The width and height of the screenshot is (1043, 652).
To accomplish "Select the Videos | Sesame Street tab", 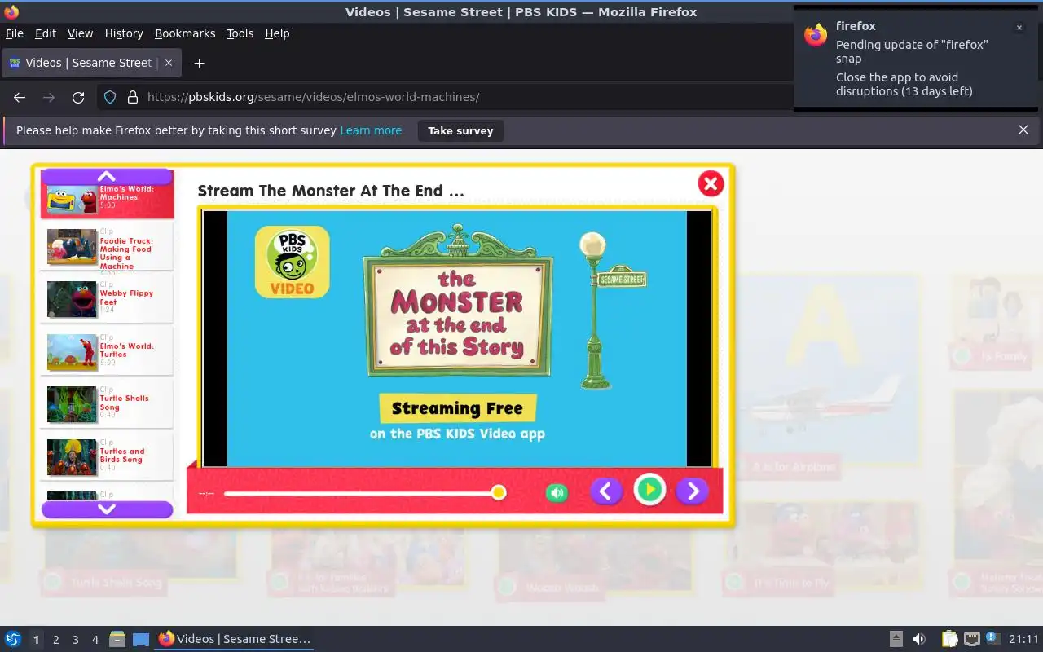I will coord(90,63).
